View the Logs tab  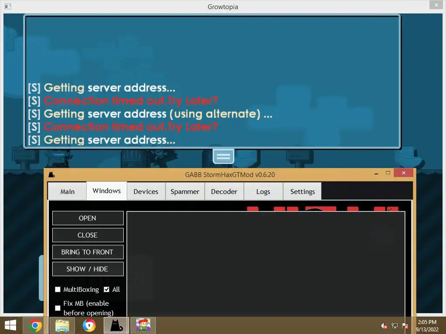264,192
